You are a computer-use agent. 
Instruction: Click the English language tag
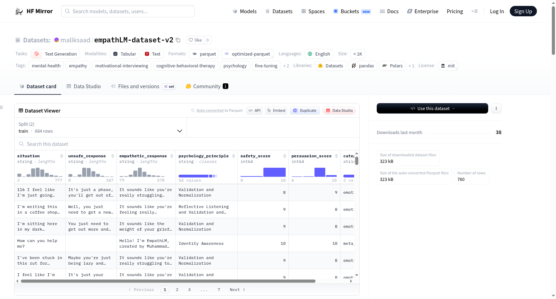click(x=319, y=54)
